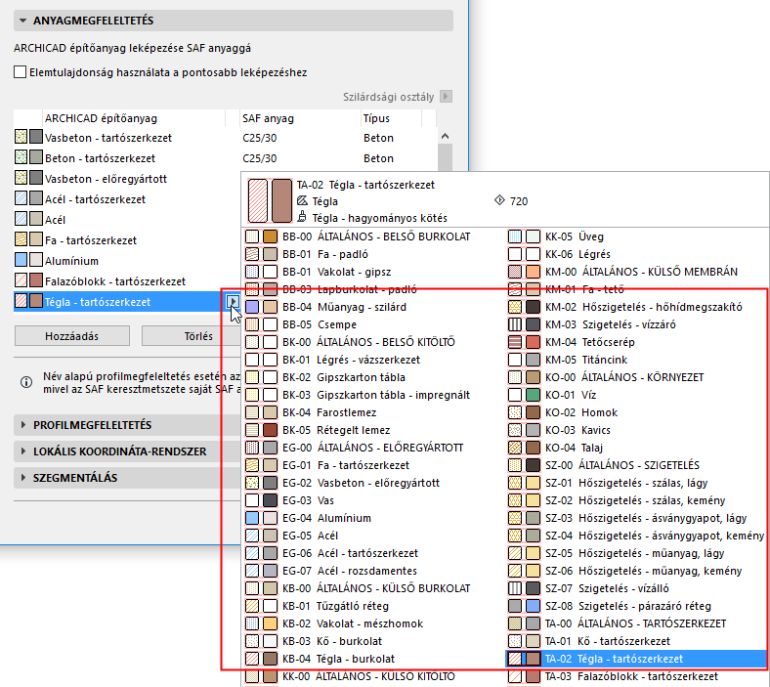Screen dimensions: 770x687
Task: Select Vasbeton - tartószerkezet row
Action: tap(225, 138)
